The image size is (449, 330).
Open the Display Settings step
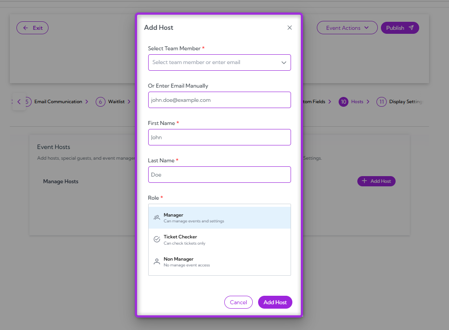click(406, 101)
